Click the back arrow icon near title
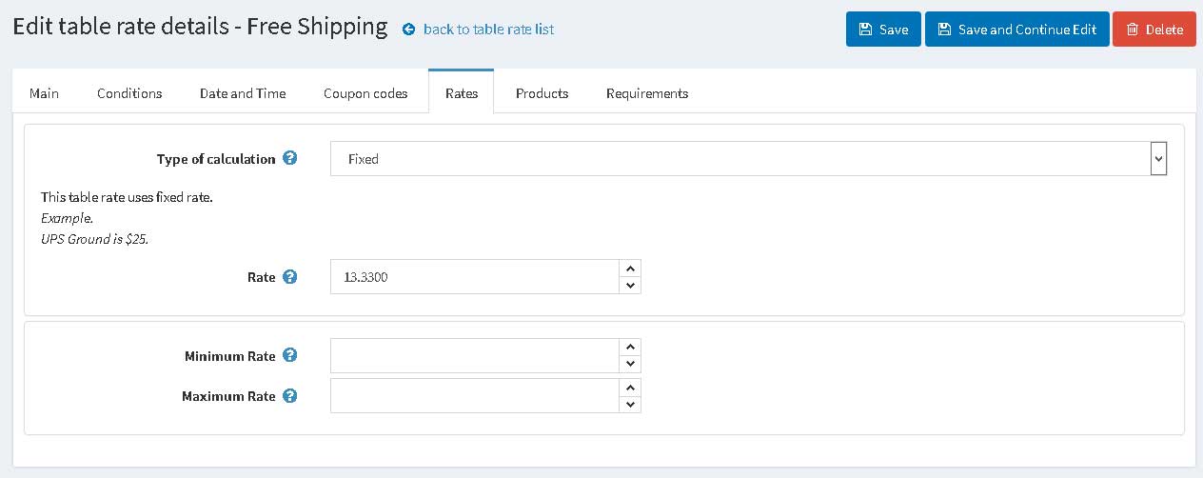This screenshot has height=478, width=1203. coord(409,30)
